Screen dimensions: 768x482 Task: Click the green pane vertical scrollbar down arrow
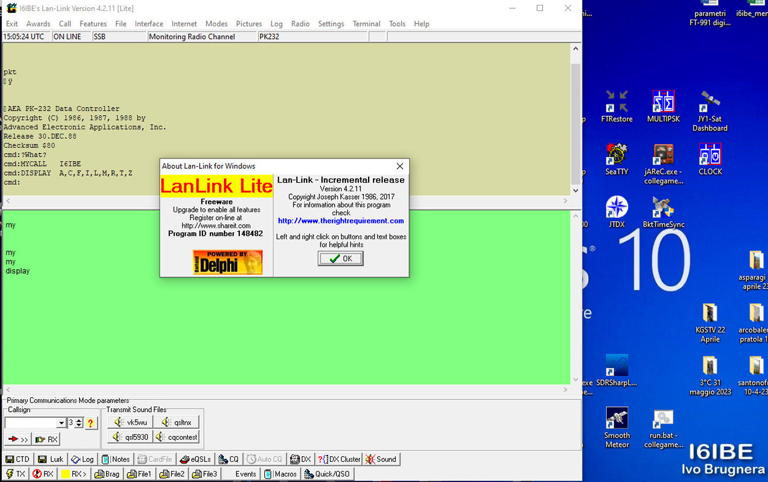[575, 379]
